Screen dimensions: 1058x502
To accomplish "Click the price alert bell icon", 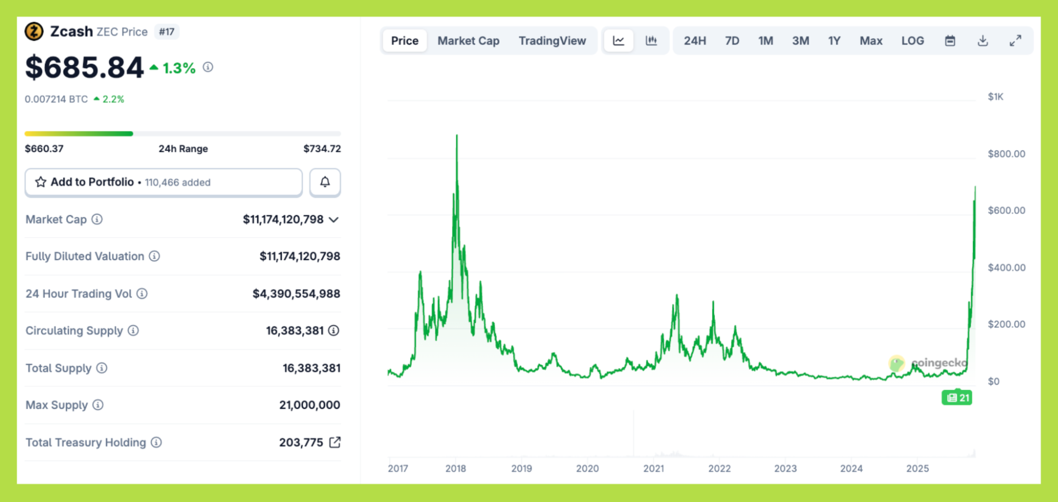I will pos(325,182).
